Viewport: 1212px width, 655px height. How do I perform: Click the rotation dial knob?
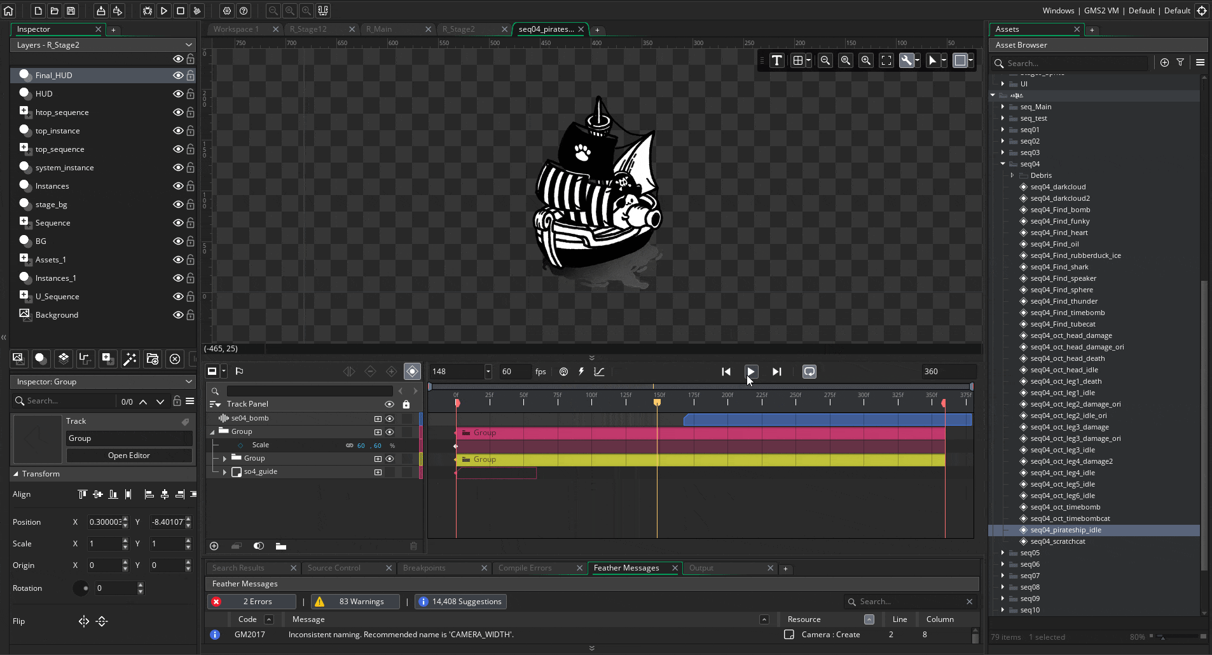click(x=81, y=588)
